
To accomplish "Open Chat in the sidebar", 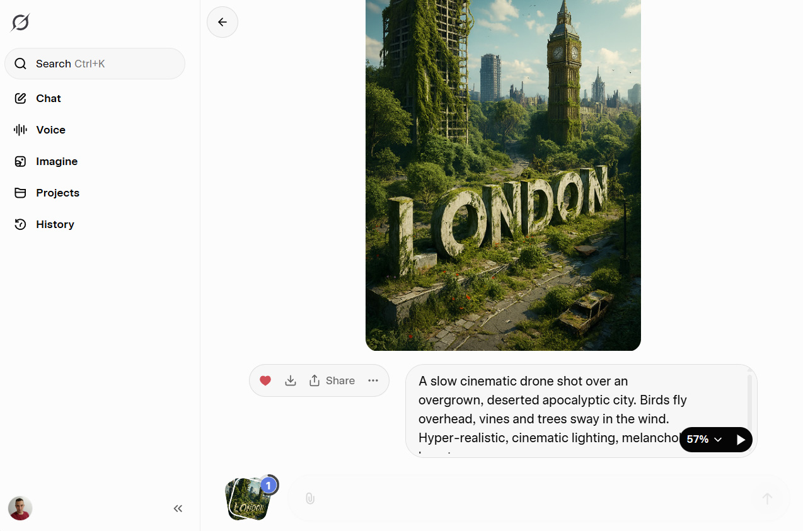I will point(48,98).
